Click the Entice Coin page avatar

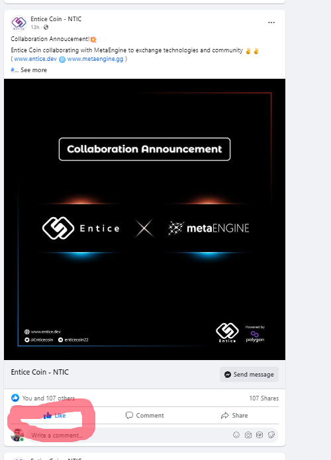tap(19, 23)
